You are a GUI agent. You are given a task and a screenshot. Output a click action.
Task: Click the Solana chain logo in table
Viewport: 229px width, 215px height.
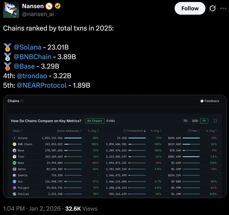tap(15, 138)
